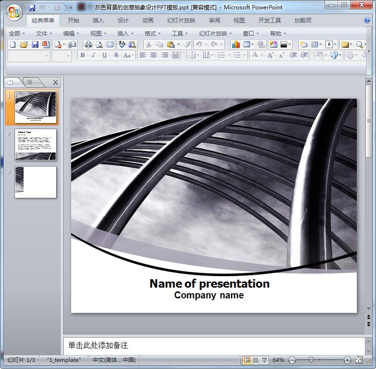Image resolution: width=376 pixels, height=369 pixels.
Task: Click the zoom slider handle
Action: [x=311, y=360]
